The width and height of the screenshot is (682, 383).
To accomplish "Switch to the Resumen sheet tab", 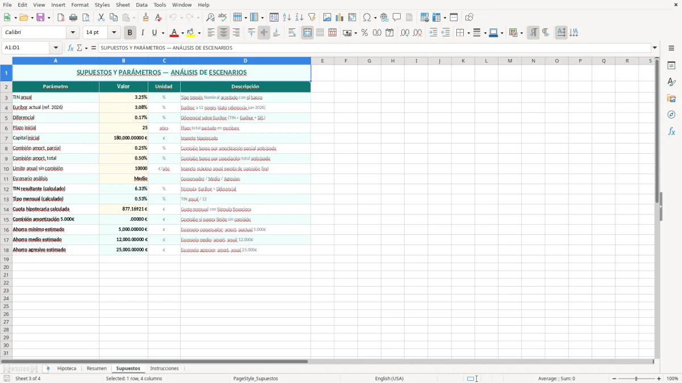I will (97, 369).
